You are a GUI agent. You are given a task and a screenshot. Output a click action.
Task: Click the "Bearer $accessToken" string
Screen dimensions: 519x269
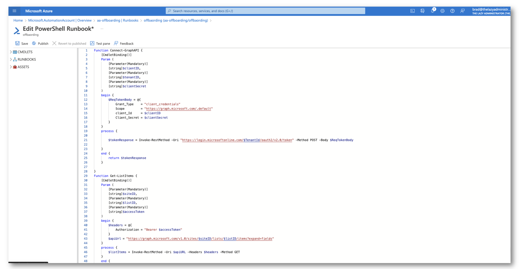[163, 230]
